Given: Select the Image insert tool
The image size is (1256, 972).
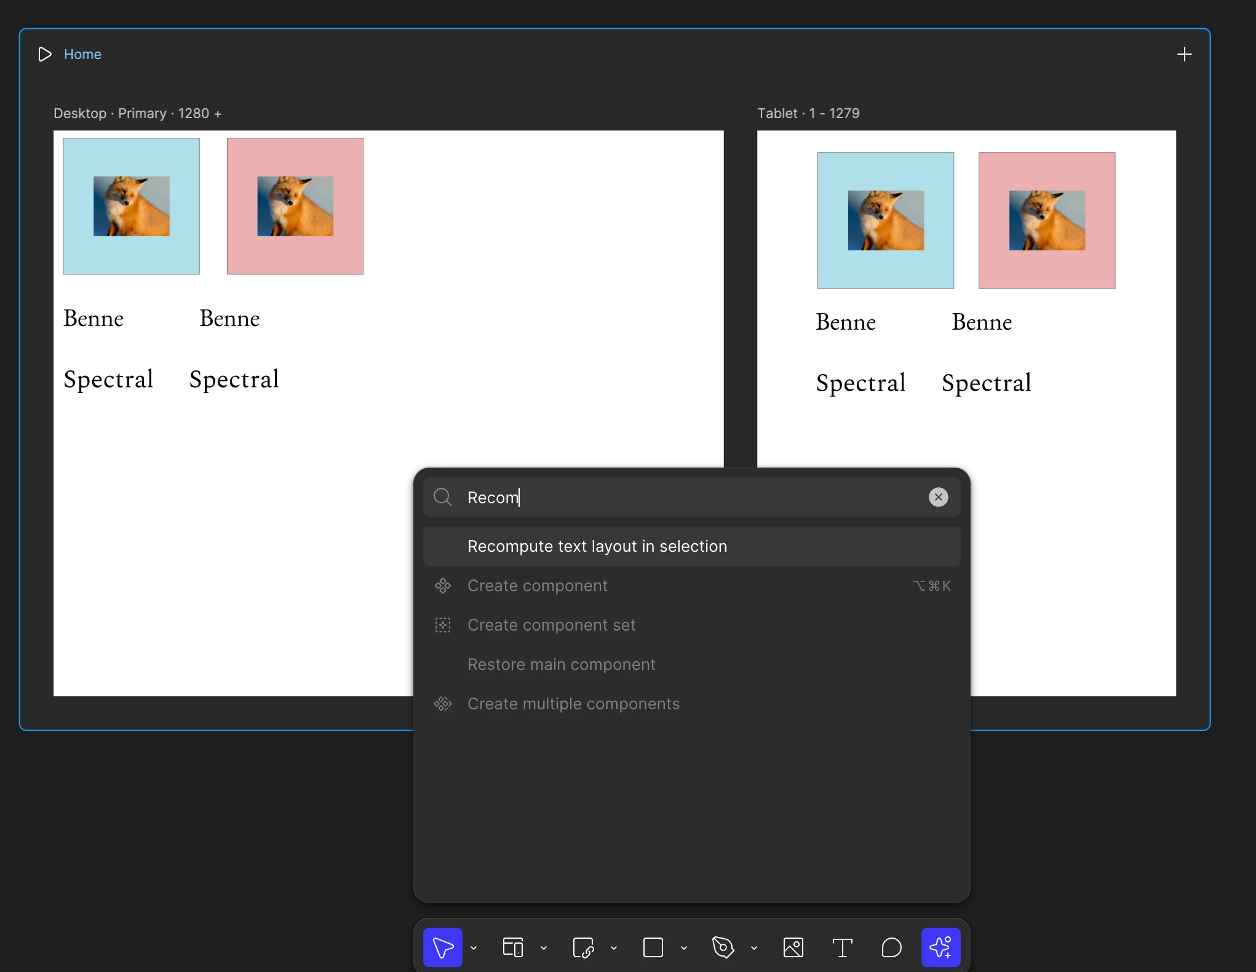Looking at the screenshot, I should point(793,947).
